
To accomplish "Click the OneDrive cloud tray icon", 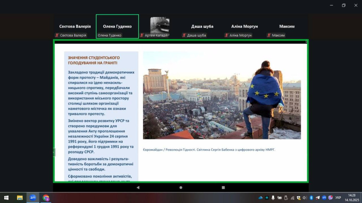I will tap(261, 198).
